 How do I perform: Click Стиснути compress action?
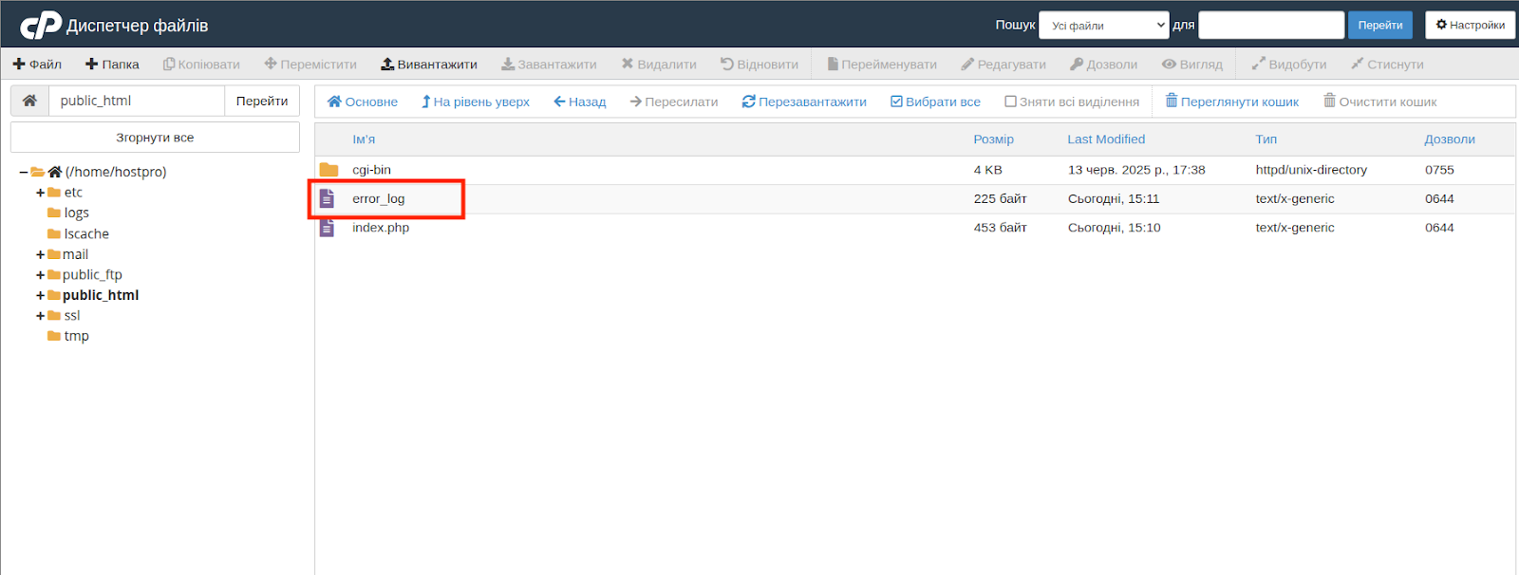[1387, 64]
